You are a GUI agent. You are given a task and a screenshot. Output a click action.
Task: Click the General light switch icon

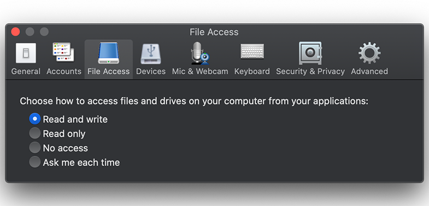tap(26, 53)
